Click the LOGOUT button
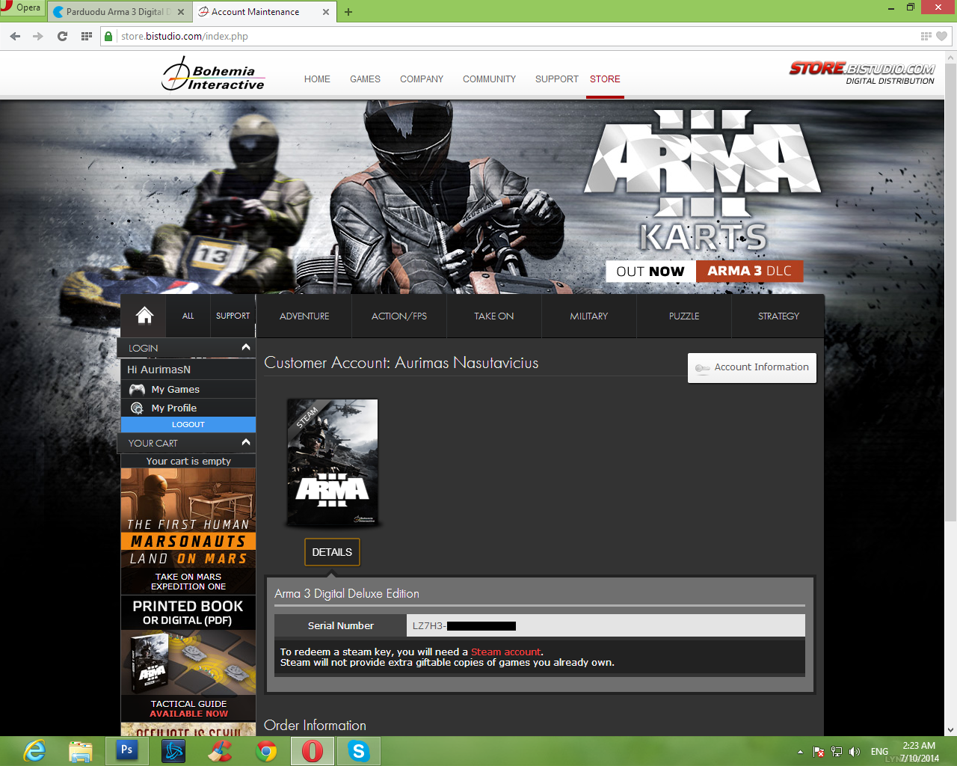Screen dimensions: 957x766 click(188, 424)
